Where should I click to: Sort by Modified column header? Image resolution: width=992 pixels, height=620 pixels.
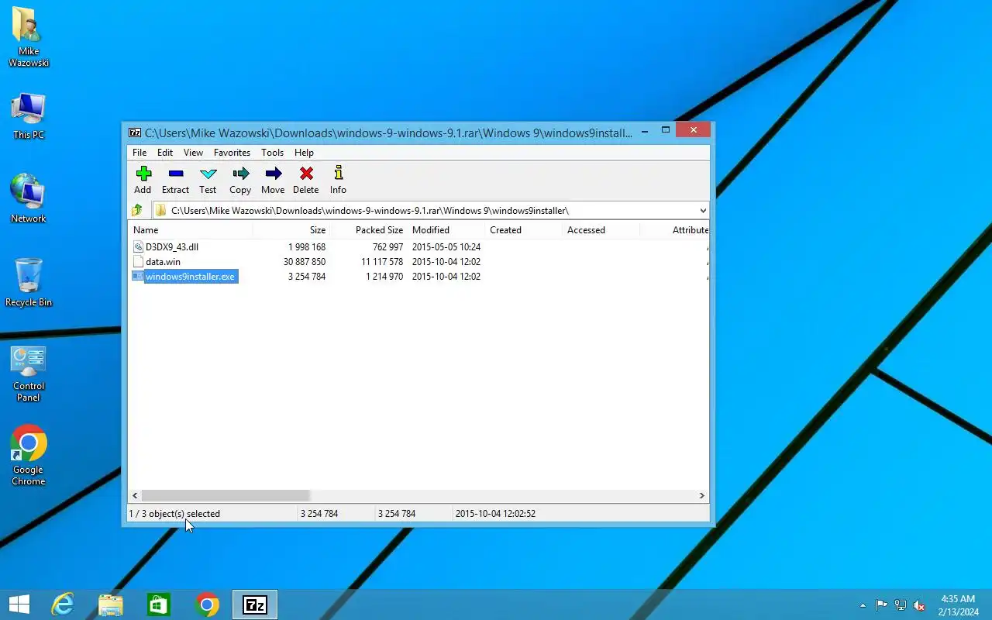click(x=446, y=230)
